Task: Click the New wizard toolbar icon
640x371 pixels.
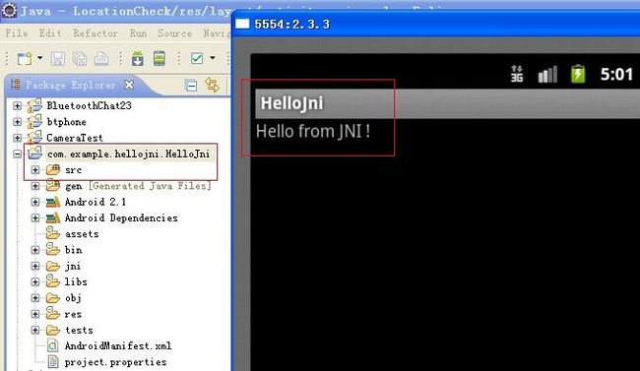Action: pos(24,58)
